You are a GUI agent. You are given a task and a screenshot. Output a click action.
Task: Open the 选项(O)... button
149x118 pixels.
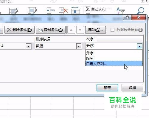point(95,30)
